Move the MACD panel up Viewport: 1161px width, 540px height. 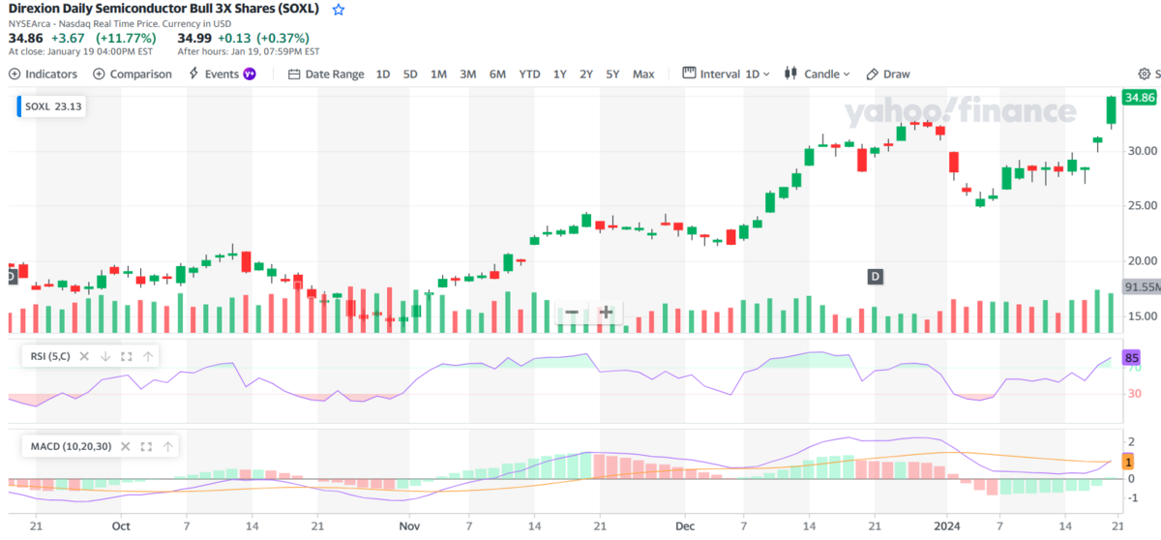tap(168, 446)
